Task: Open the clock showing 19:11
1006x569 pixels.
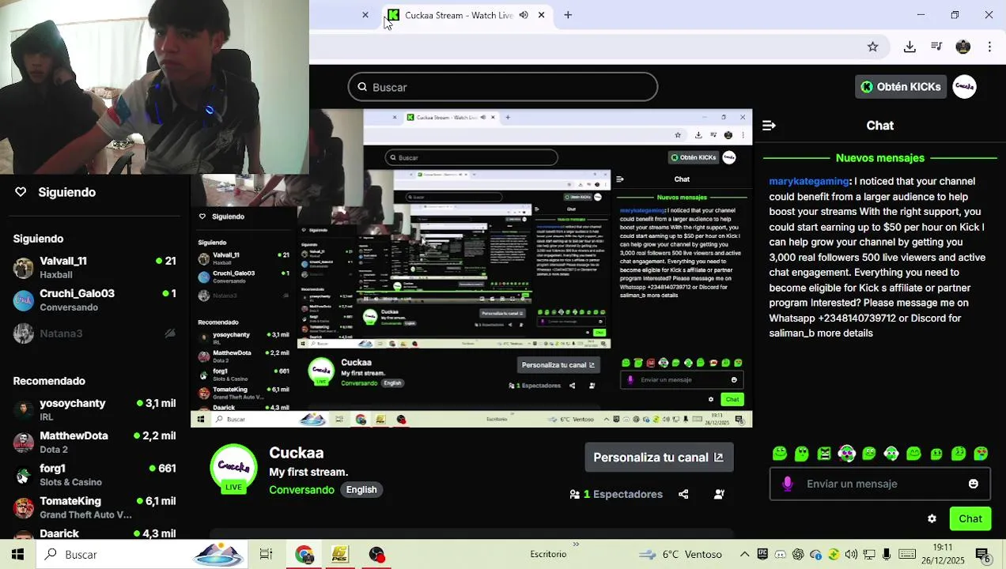Action: (x=943, y=554)
